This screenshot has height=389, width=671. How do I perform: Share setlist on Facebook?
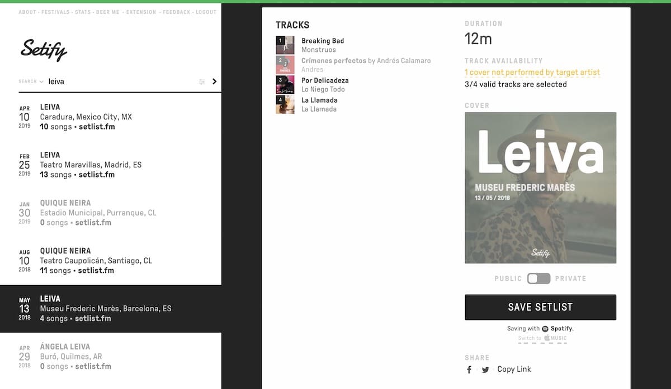click(x=469, y=370)
